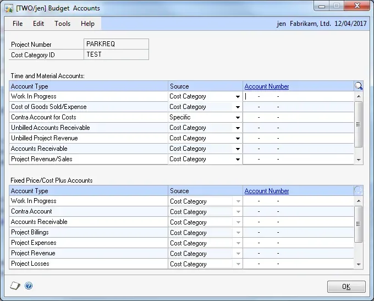
Task: Expand Source dropdown for Work In Progress
Action: [x=238, y=96]
